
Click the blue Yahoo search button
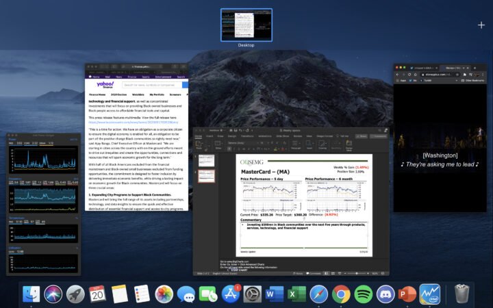click(185, 85)
